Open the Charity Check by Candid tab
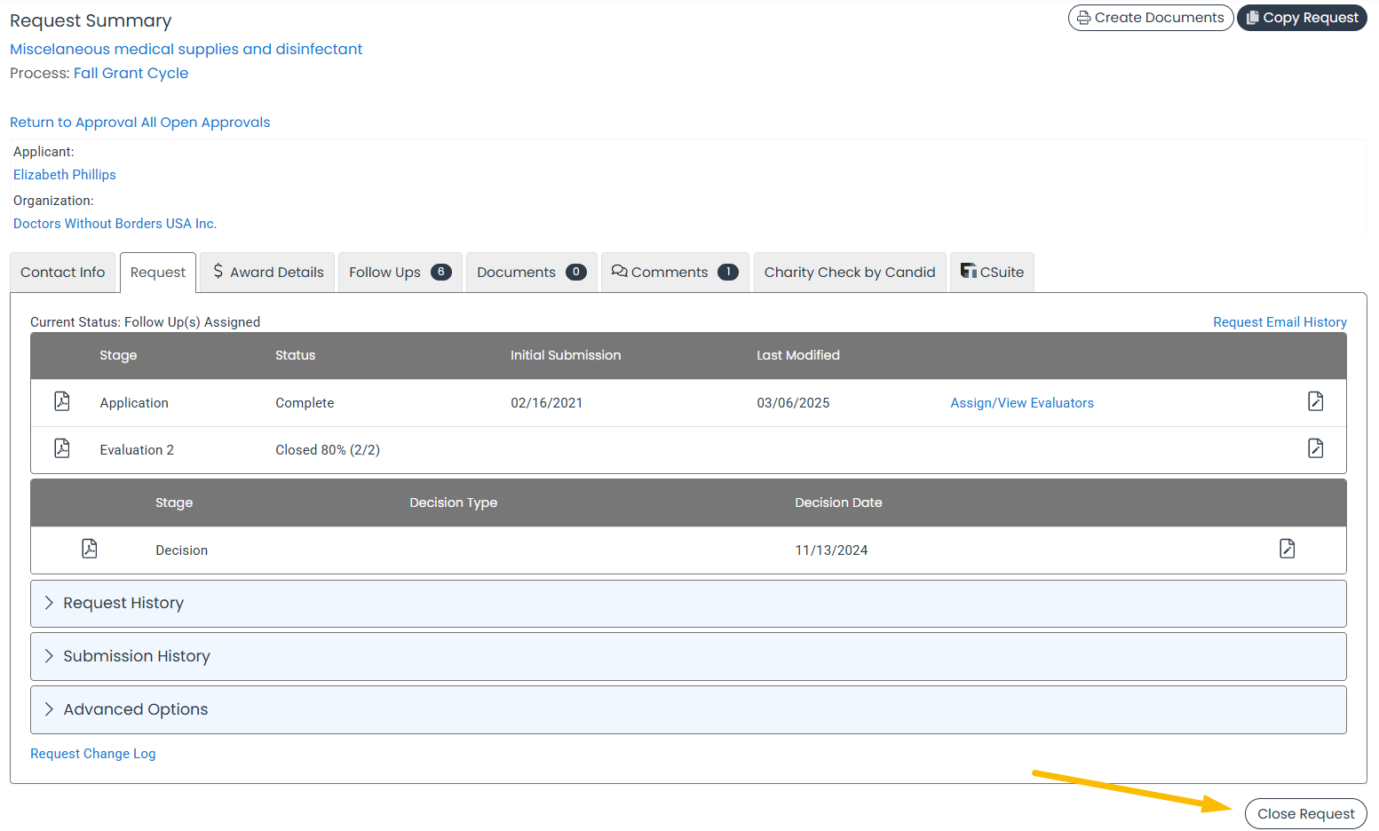 pyautogui.click(x=850, y=273)
